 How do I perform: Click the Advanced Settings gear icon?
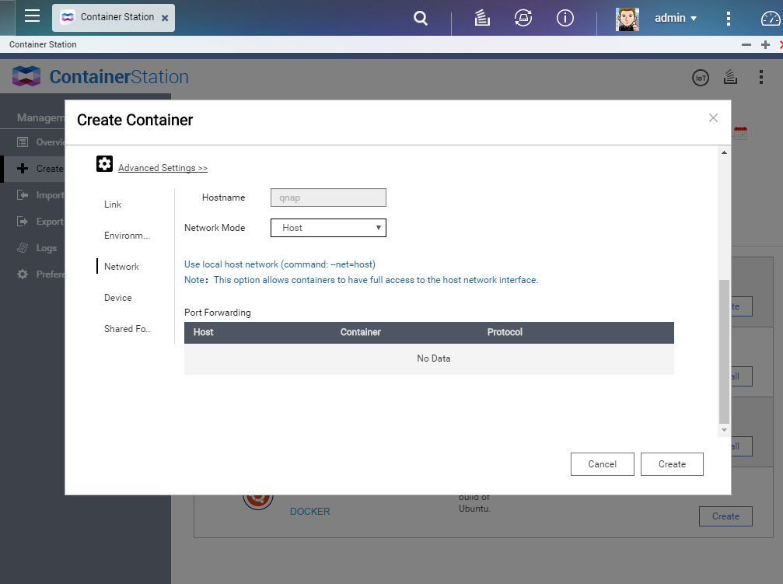click(104, 164)
